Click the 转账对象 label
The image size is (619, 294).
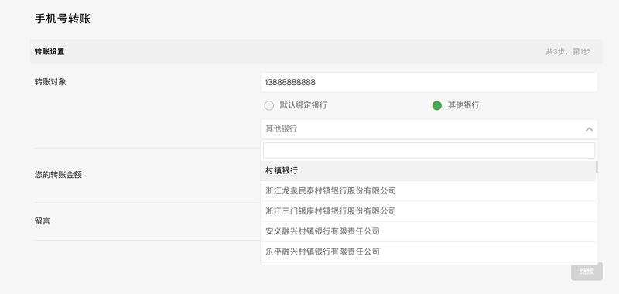click(50, 82)
